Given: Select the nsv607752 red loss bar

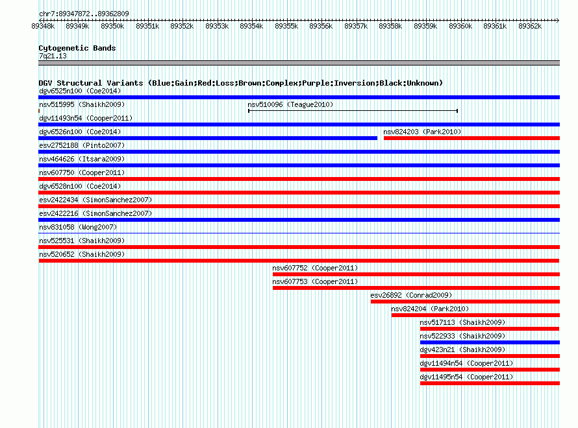Looking at the screenshot, I should pyautogui.click(x=416, y=274).
